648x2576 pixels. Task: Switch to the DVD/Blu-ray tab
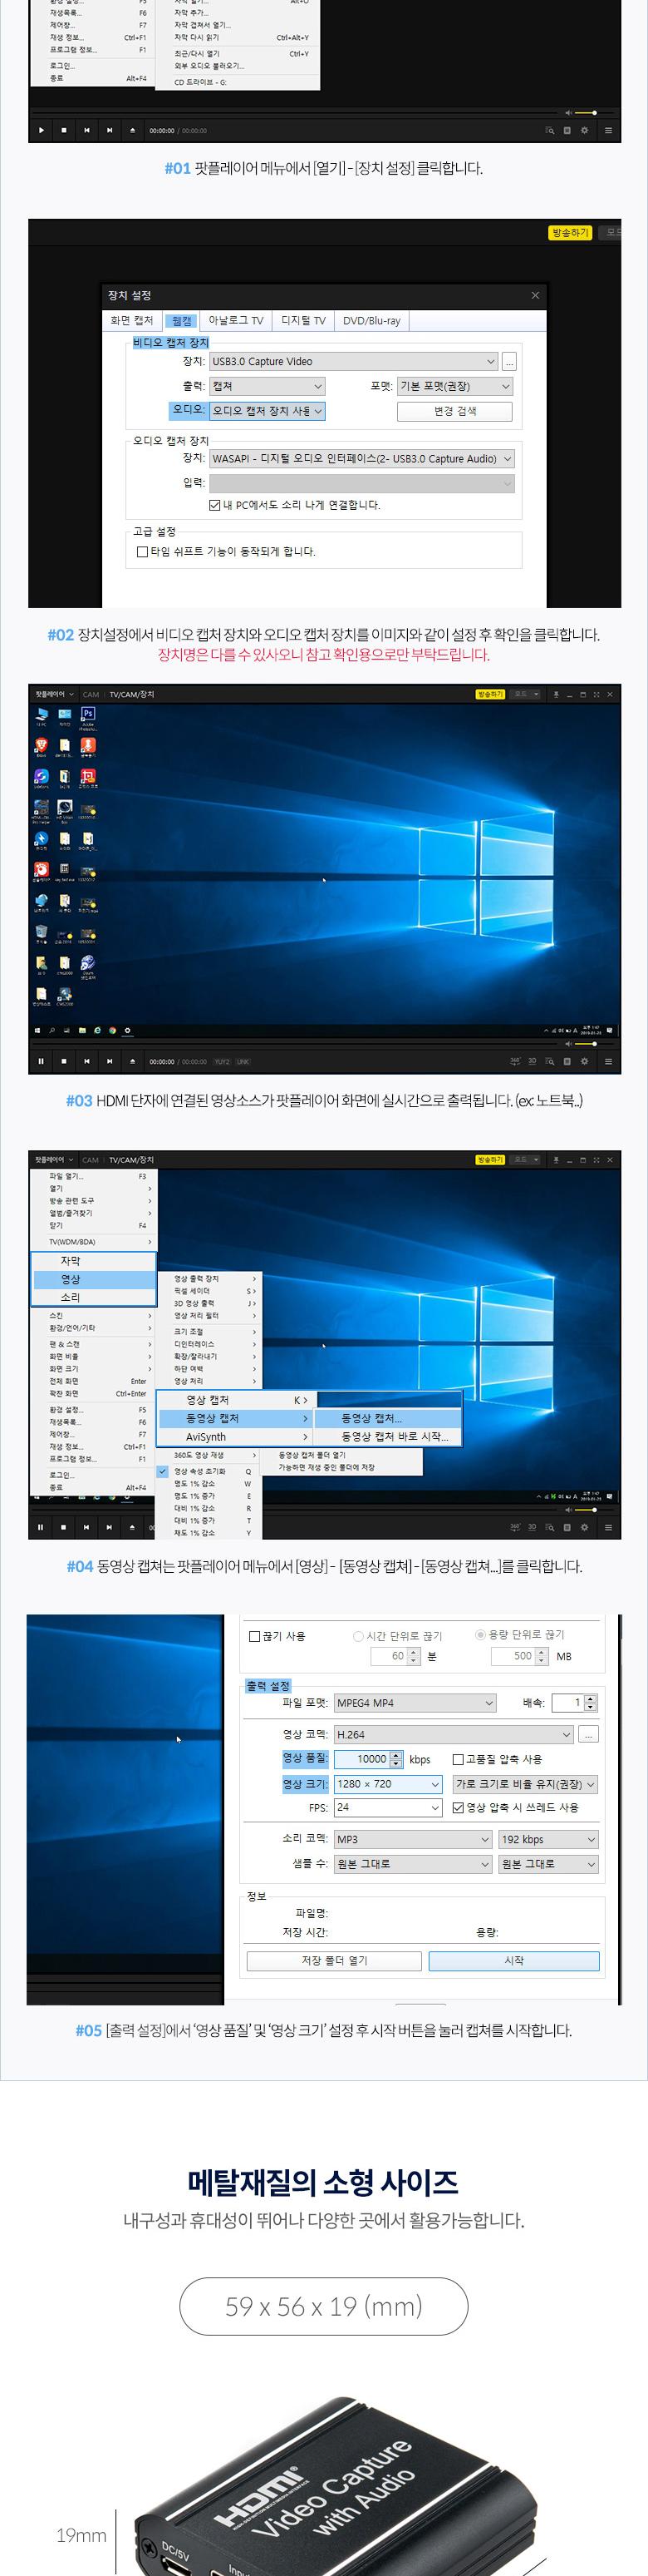371,320
